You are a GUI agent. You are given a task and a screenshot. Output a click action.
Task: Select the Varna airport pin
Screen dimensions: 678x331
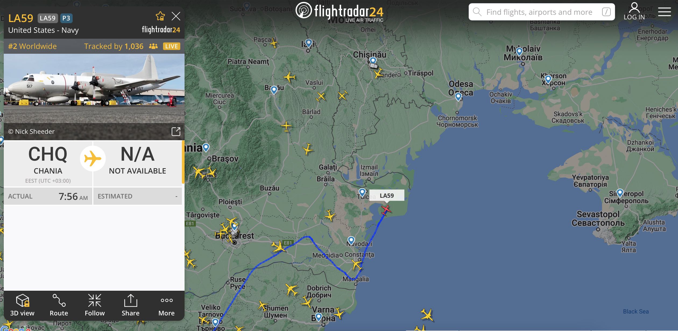click(319, 317)
